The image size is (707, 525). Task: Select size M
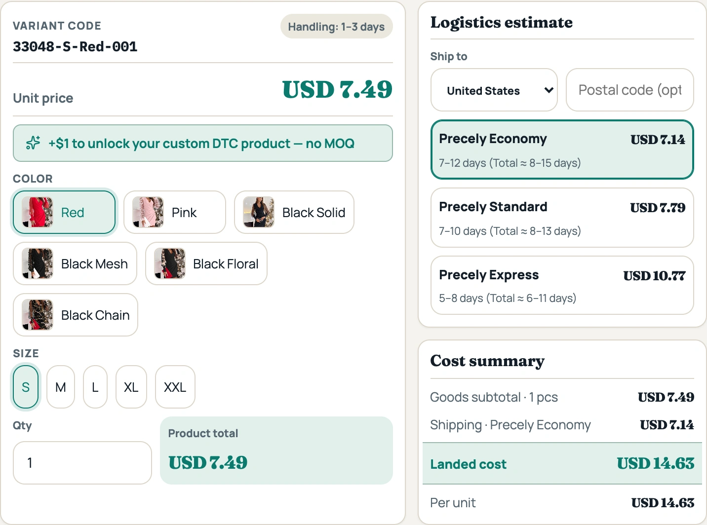(x=61, y=387)
